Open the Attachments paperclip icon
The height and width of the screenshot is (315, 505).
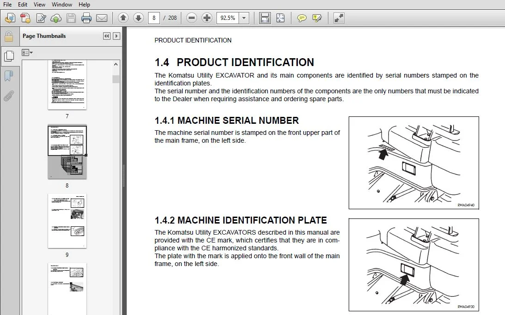click(x=9, y=96)
